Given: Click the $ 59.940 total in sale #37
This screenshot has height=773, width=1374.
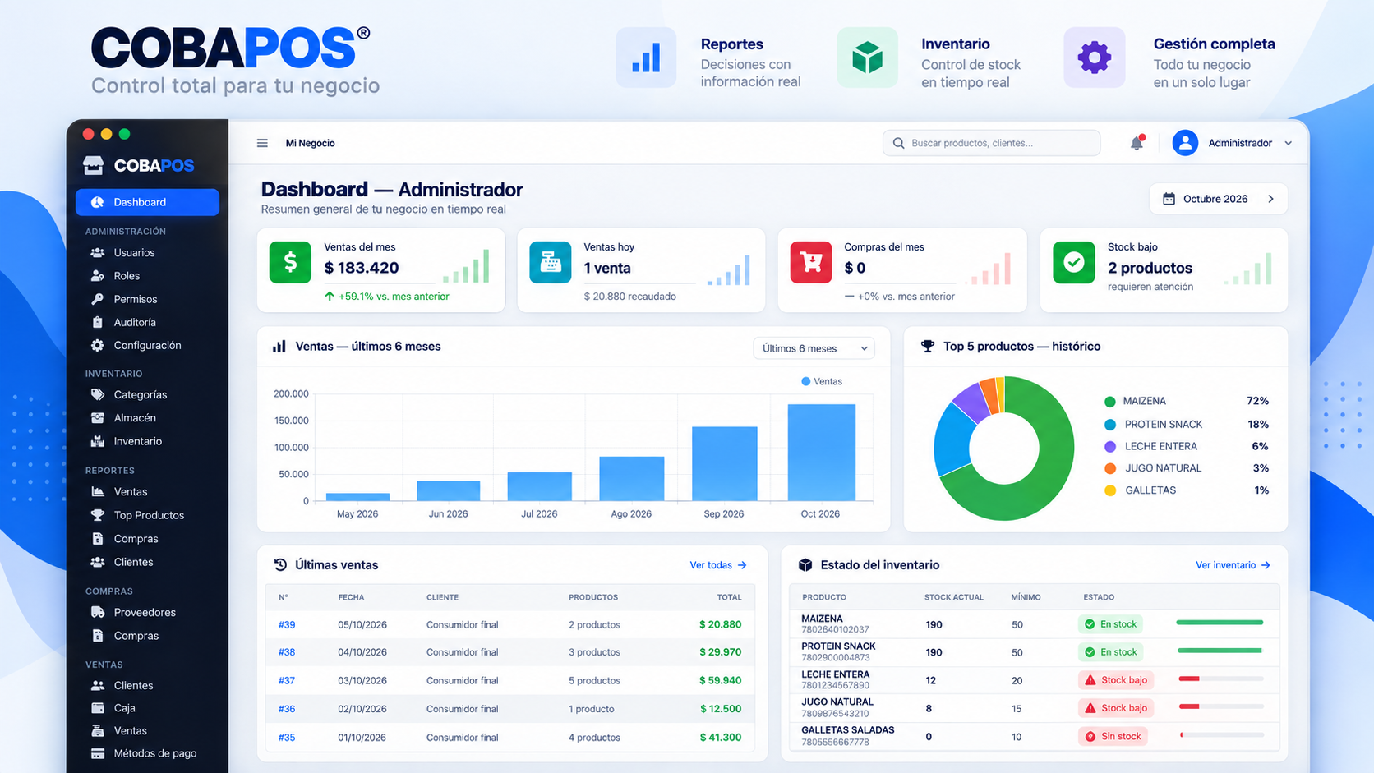Looking at the screenshot, I should tap(720, 680).
